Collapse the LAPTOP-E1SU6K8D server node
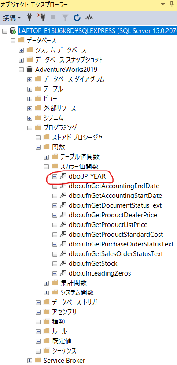 [x=4, y=31]
